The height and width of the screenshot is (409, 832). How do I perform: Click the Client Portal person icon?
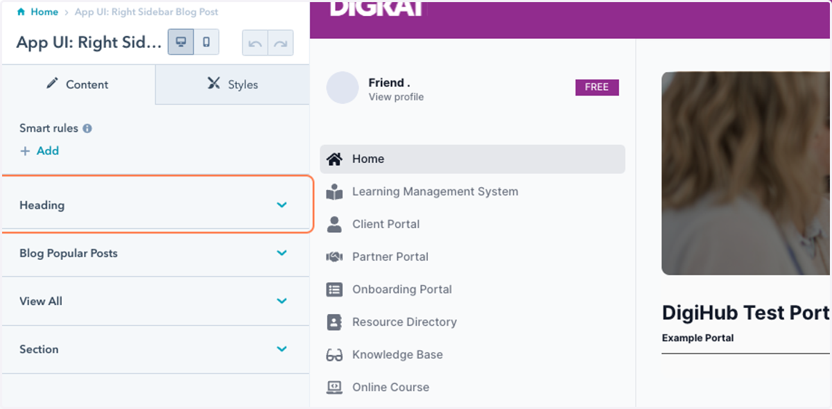tap(334, 224)
